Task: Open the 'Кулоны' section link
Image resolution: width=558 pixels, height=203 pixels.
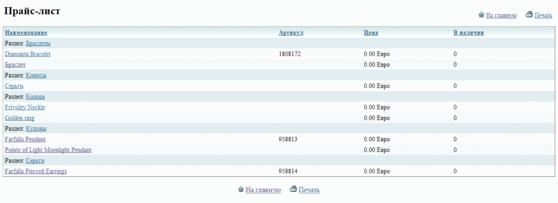Action: tap(36, 128)
